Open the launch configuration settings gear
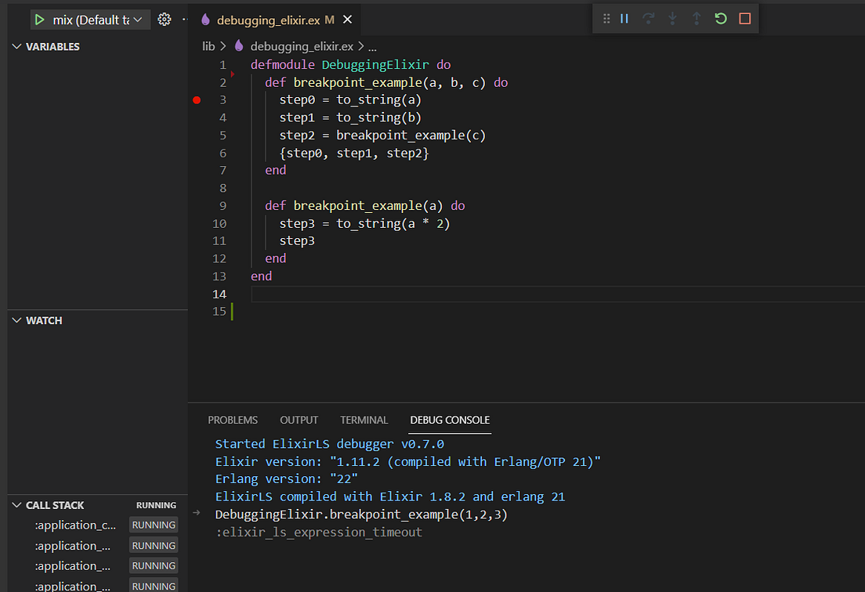This screenshot has width=865, height=592. 164,19
